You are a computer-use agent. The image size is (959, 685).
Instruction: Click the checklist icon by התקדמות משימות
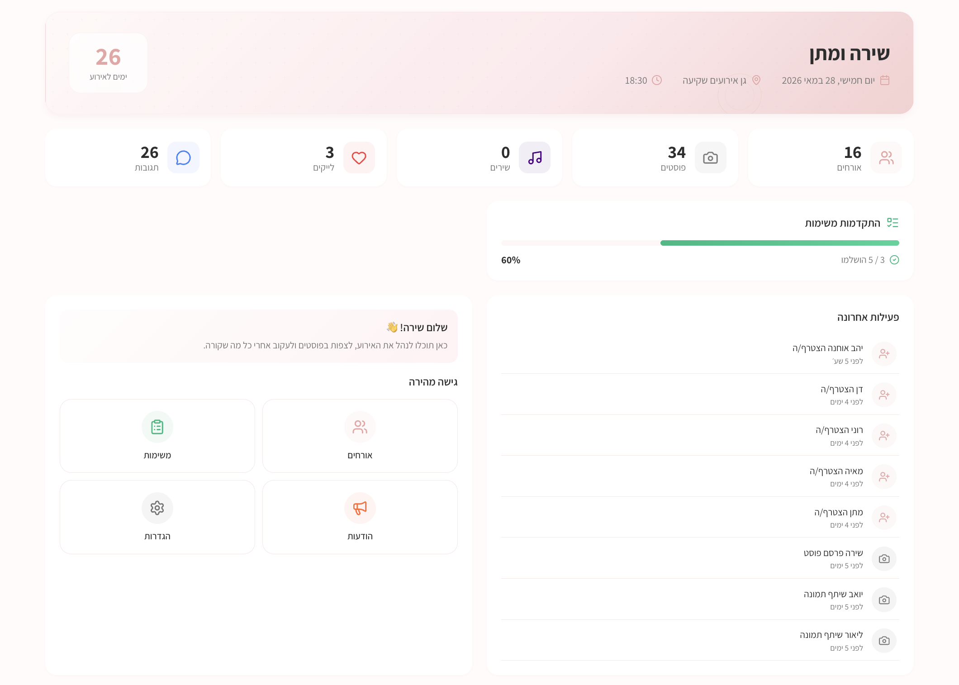tap(893, 223)
